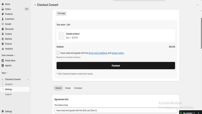Open the Agentic channel
This screenshot has height=114, width=202.
(8, 65)
